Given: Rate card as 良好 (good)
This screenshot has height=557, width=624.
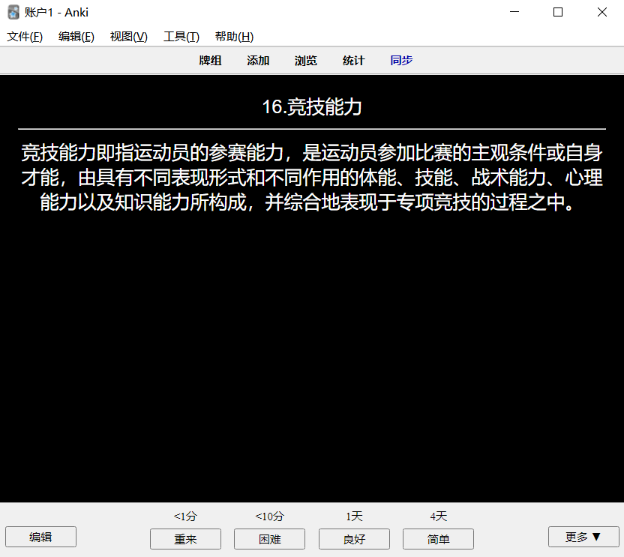Looking at the screenshot, I should tap(354, 539).
